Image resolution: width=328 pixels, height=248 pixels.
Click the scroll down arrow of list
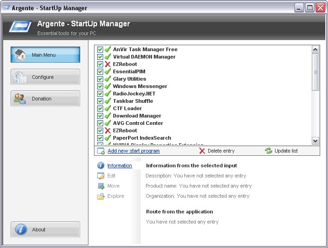click(315, 141)
